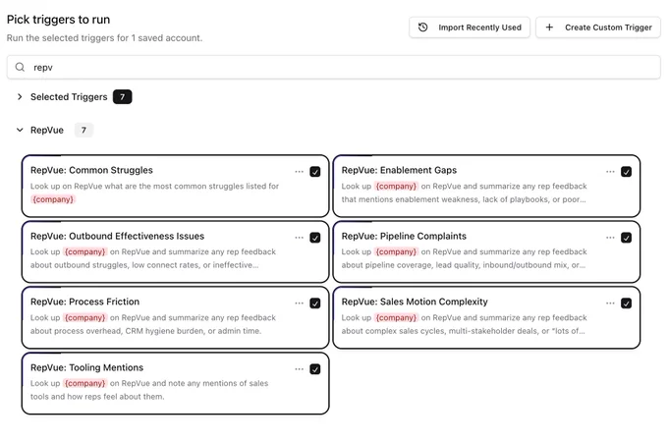Click the magnifier icon in search bar
Image resolution: width=668 pixels, height=442 pixels.
point(20,67)
